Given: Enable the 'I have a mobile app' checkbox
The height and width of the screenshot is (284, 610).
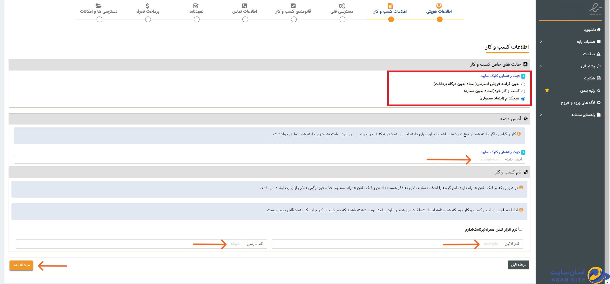Looking at the screenshot, I should pyautogui.click(x=520, y=229).
